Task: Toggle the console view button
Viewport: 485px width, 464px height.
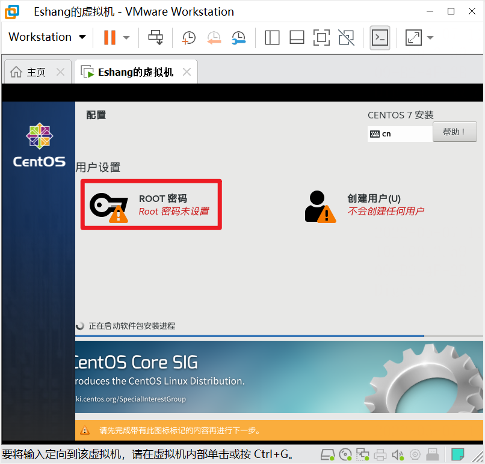Action: [x=380, y=38]
